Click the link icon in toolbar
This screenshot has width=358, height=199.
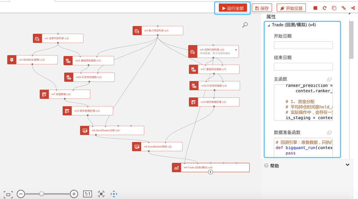pyautogui.click(x=343, y=8)
